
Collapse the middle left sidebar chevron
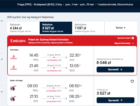pyautogui.click(x=2, y=59)
